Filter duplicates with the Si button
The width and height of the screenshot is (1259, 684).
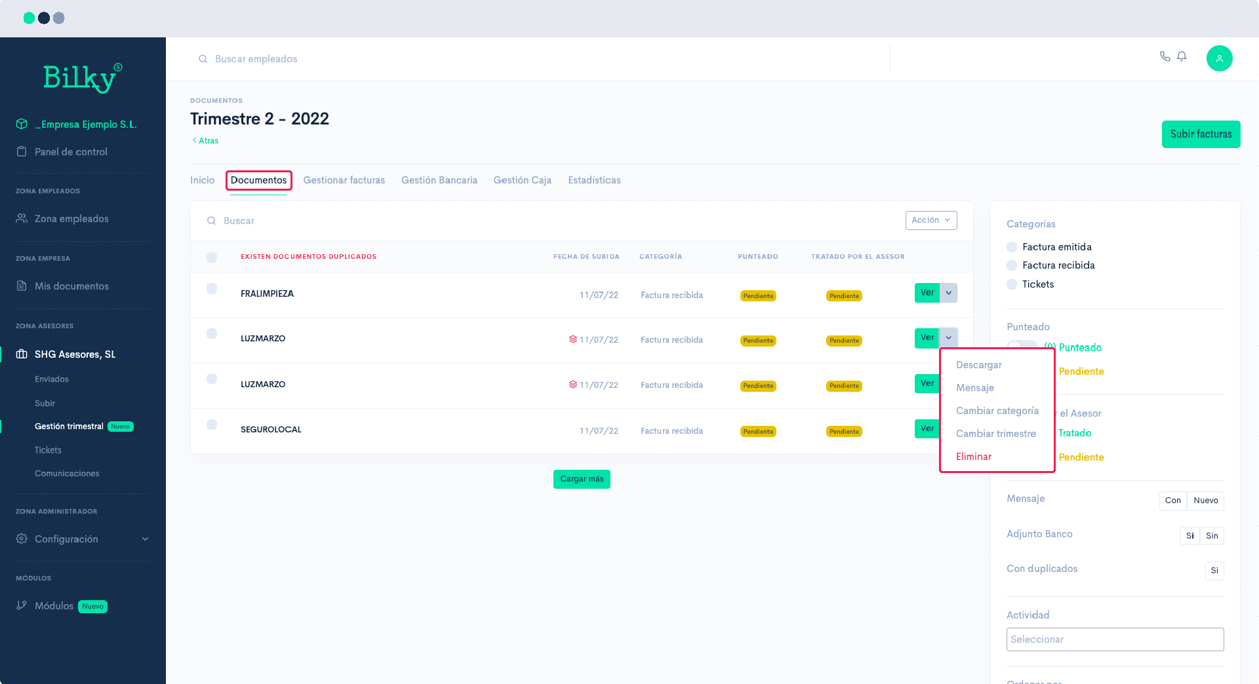click(x=1214, y=571)
